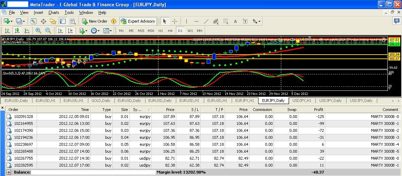Switch to candlestick chart mode
Image resolution: width=402 pixels, height=176 pixels.
point(17,31)
